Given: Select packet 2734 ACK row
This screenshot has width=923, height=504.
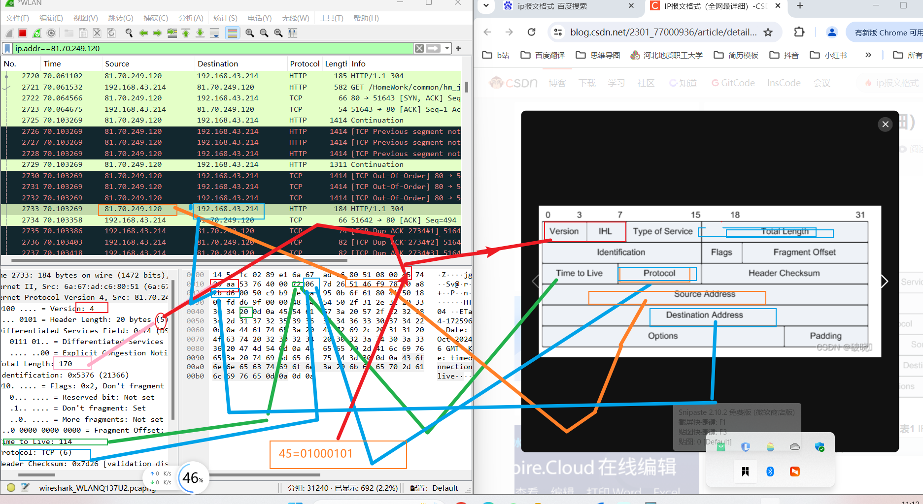Looking at the screenshot, I should point(231,220).
